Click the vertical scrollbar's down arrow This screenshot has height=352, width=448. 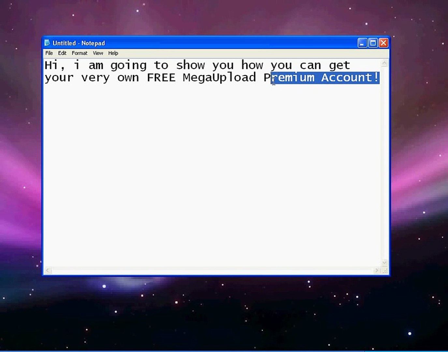pos(384,262)
